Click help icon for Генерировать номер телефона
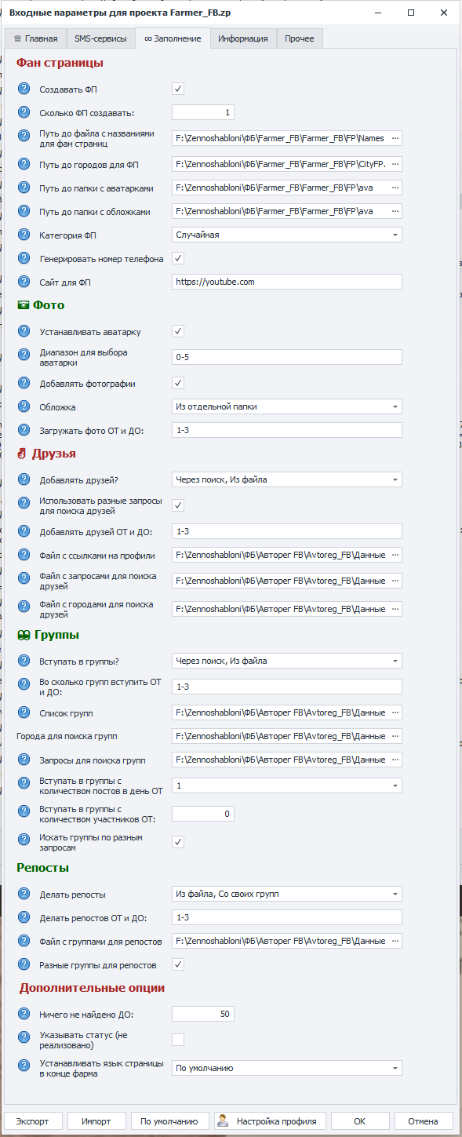462x1137 pixels. (x=24, y=258)
